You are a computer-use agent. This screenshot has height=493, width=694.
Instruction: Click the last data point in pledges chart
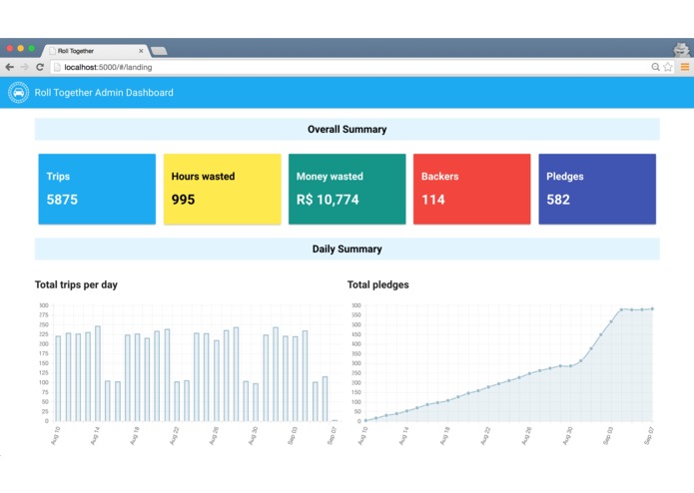pyautogui.click(x=652, y=309)
